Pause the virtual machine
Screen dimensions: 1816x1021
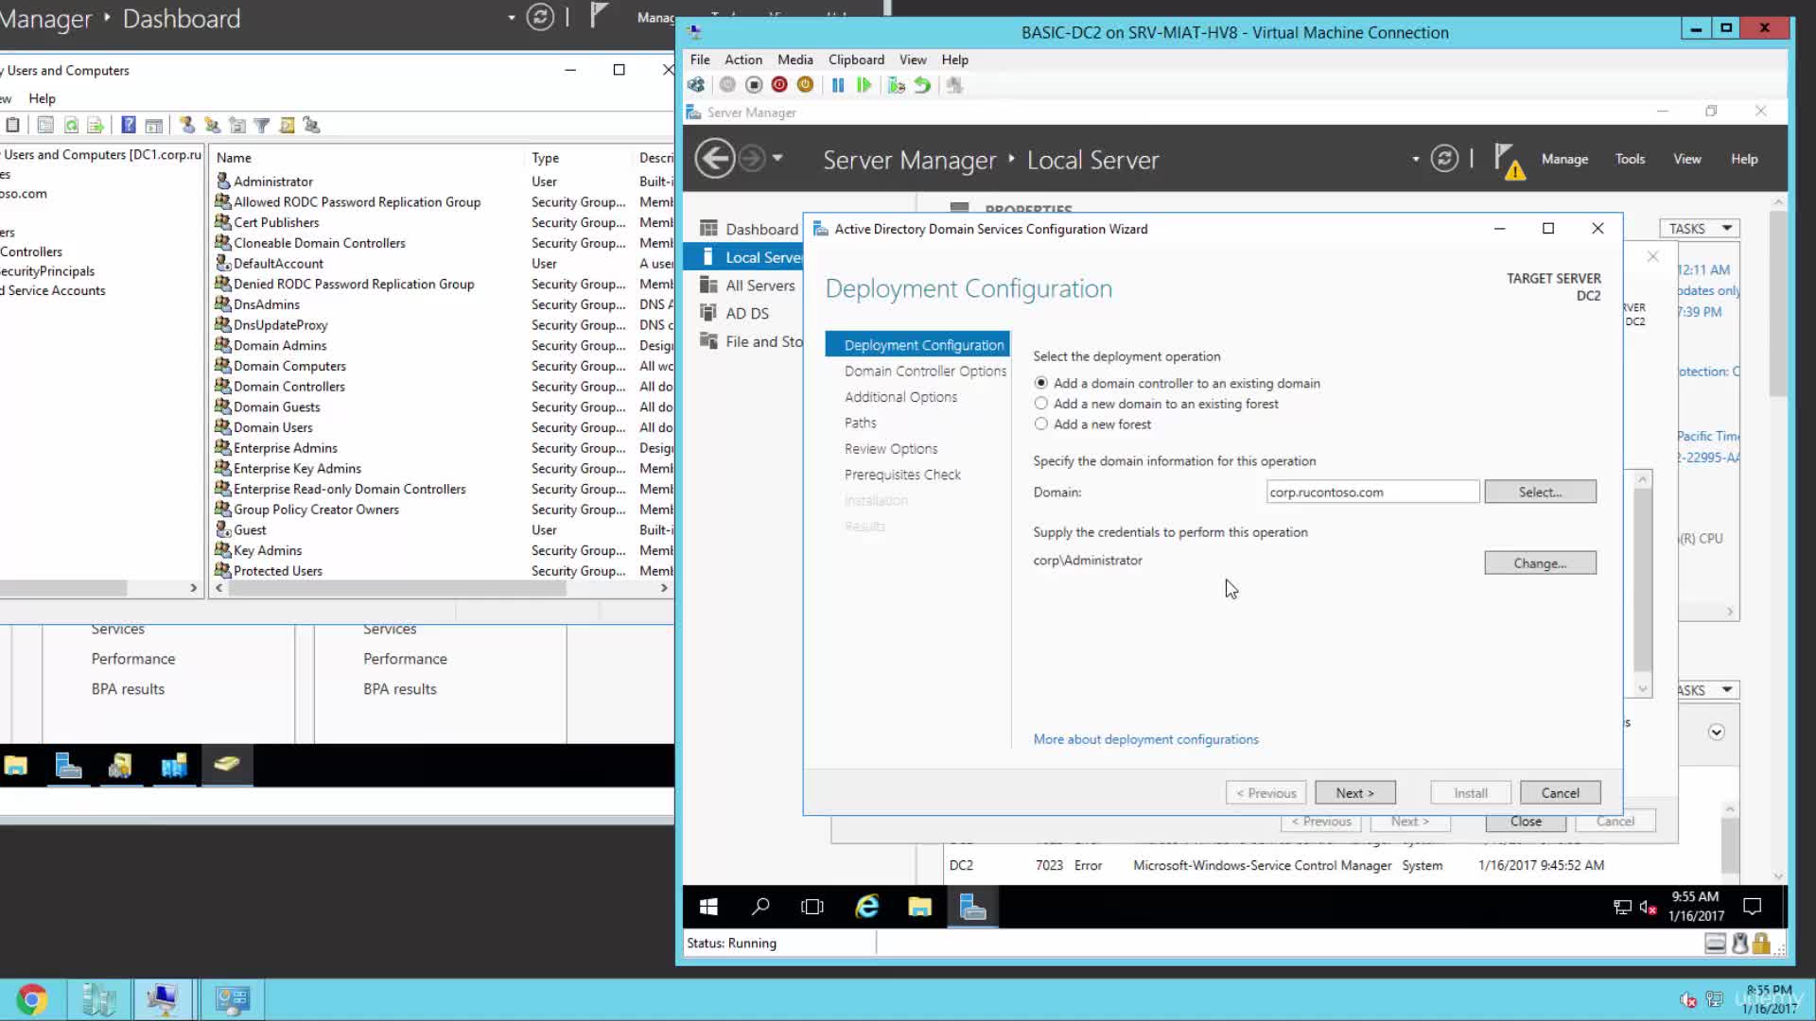click(x=838, y=85)
